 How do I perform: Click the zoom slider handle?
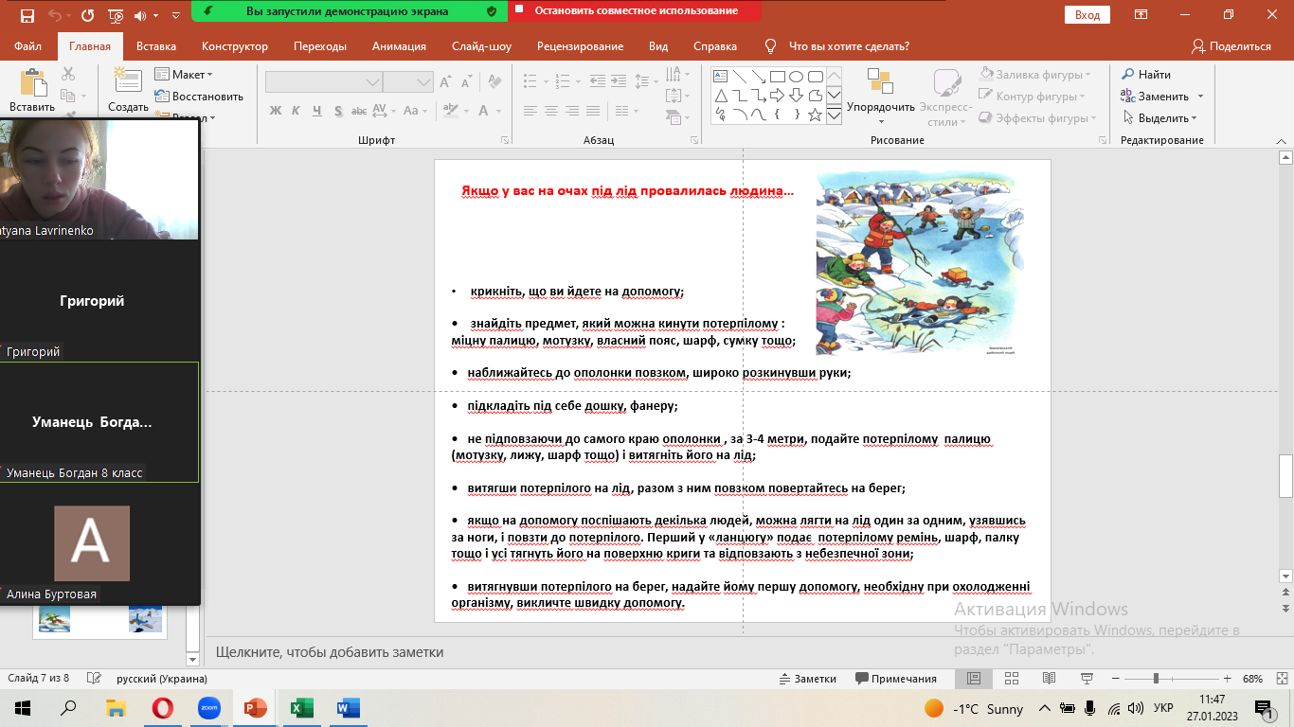[x=1156, y=679]
